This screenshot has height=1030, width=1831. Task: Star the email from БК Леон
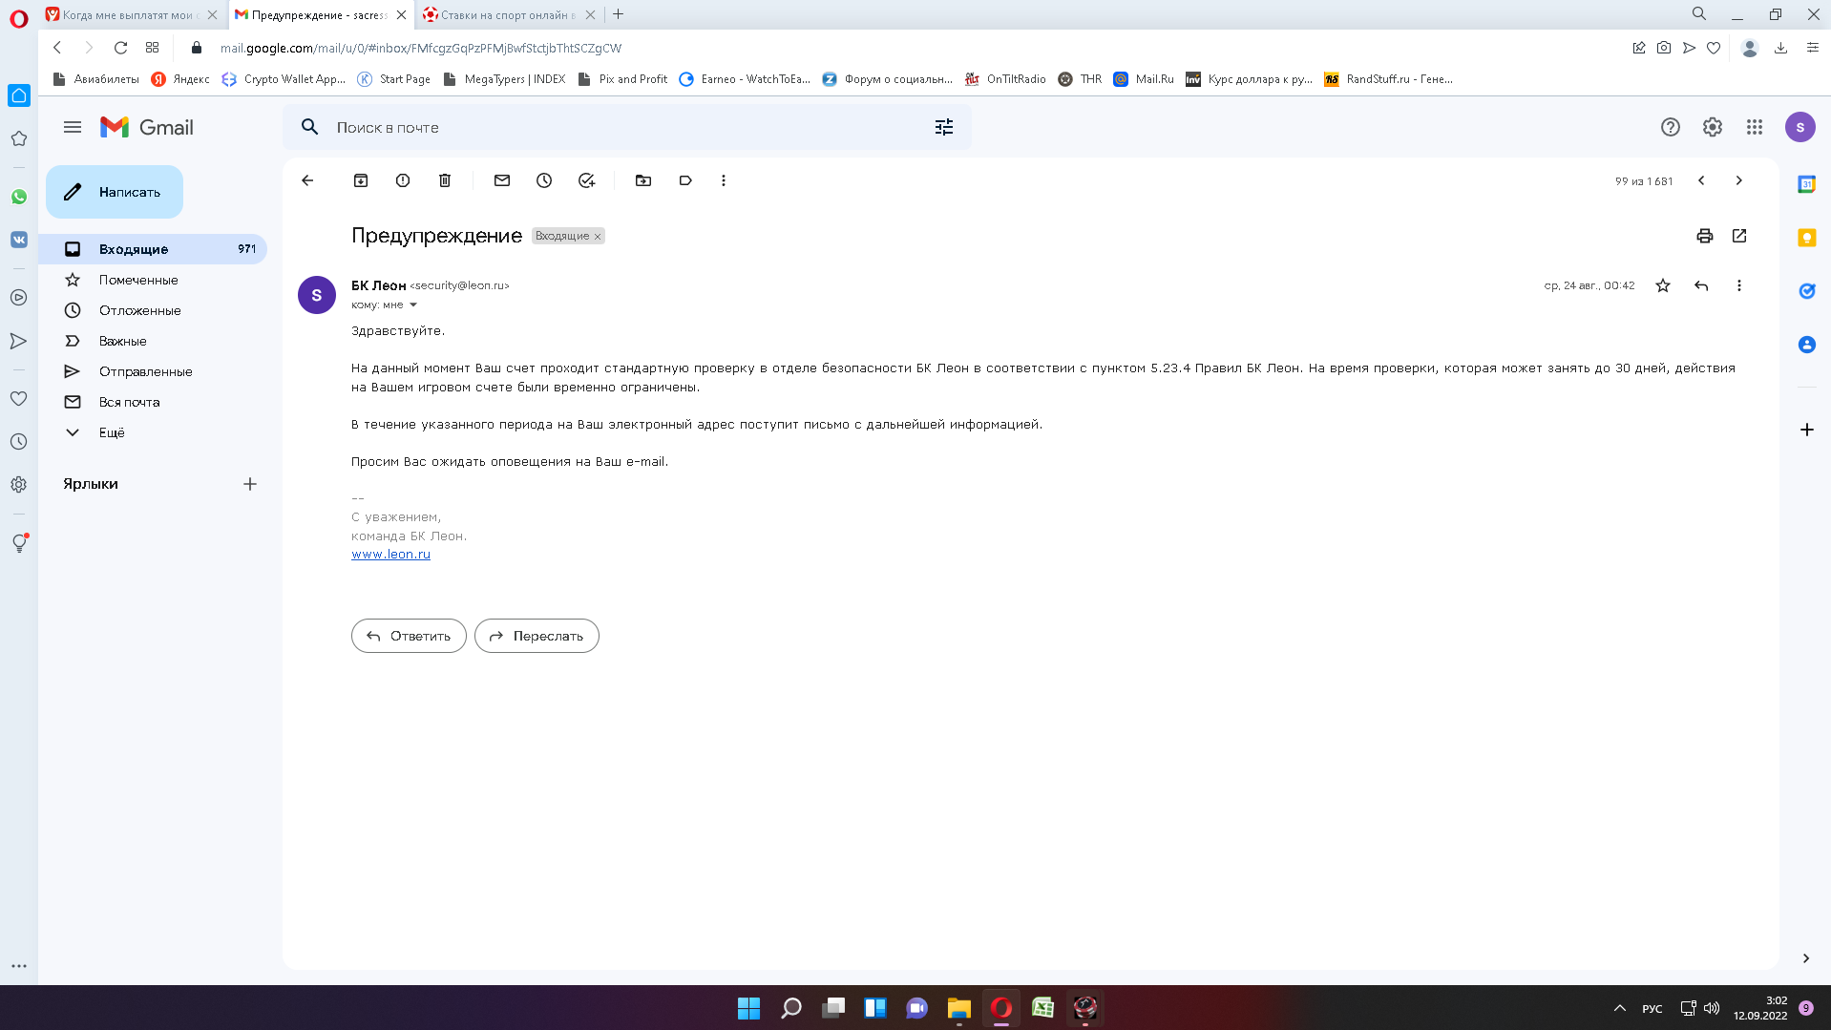coord(1662,285)
